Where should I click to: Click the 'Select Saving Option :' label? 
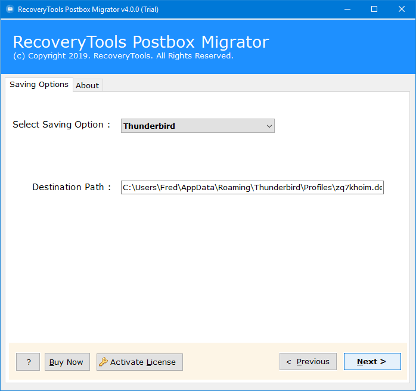(x=61, y=125)
